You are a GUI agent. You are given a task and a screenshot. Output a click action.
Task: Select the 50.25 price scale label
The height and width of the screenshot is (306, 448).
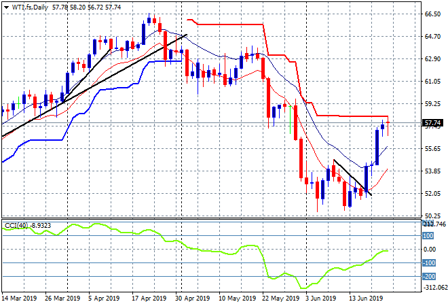432,216
